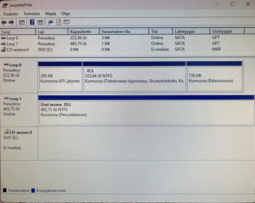
Task: Click the 465,75 Gt capacity cell in list
Action: (x=78, y=44)
